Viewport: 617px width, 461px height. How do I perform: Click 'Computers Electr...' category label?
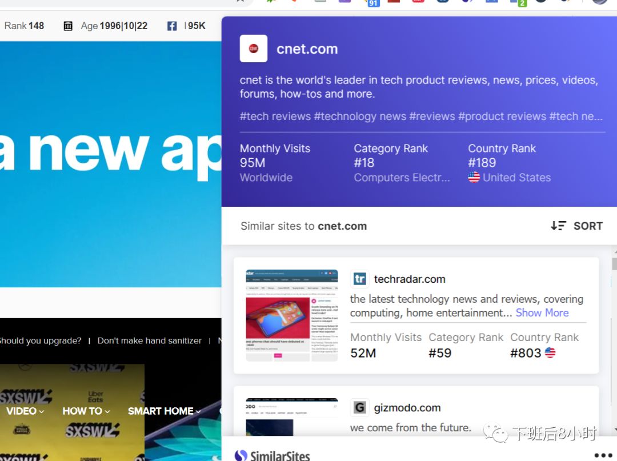(402, 178)
